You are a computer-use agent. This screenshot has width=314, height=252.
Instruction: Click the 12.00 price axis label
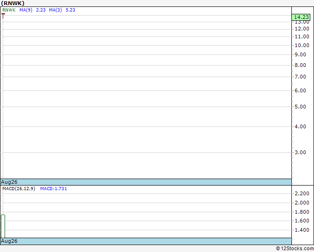pos(302,29)
